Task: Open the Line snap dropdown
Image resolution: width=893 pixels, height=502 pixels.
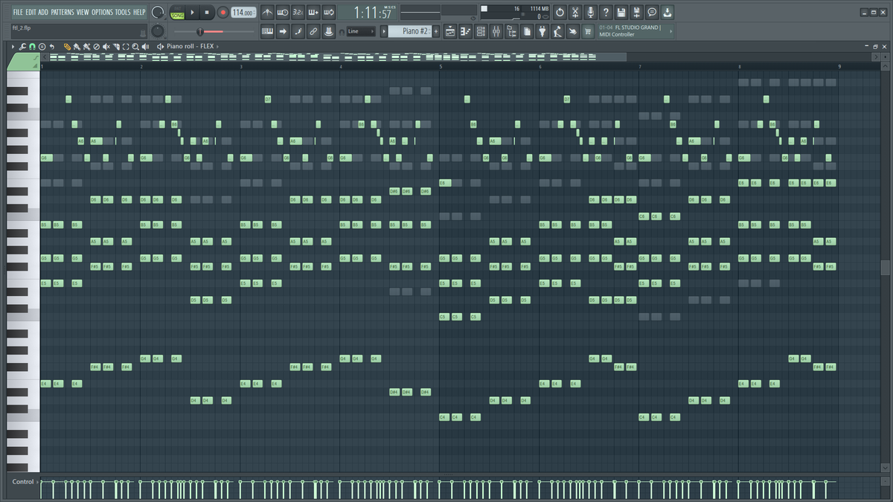Action: point(361,31)
